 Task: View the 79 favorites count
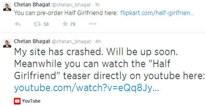click(x=73, y=24)
